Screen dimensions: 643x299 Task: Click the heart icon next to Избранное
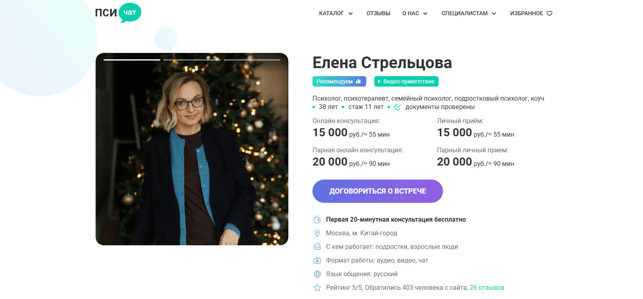(x=549, y=13)
